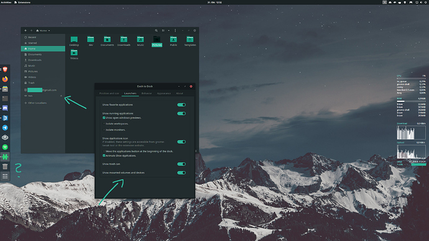Open Brave browser from the dock
Image resolution: width=429 pixels, height=241 pixels.
5,70
